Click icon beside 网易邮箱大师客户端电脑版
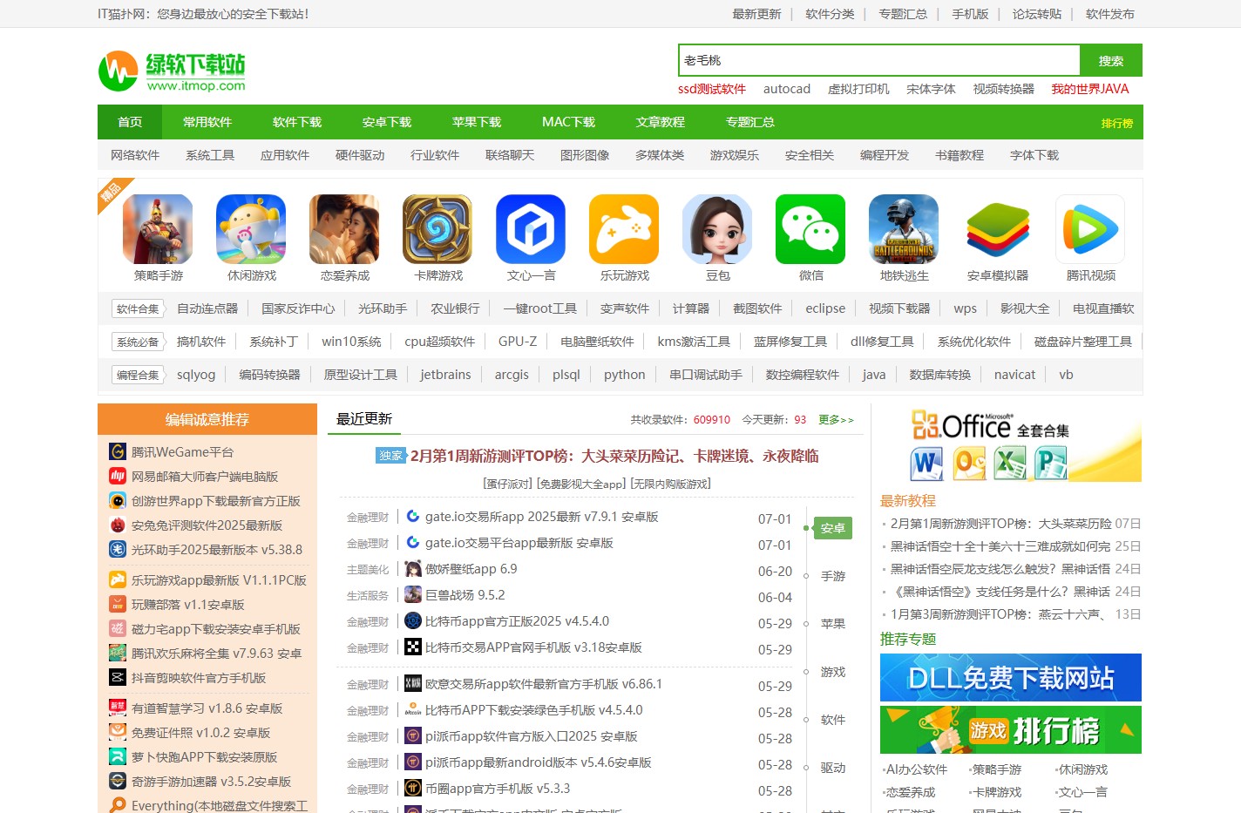 pos(118,476)
